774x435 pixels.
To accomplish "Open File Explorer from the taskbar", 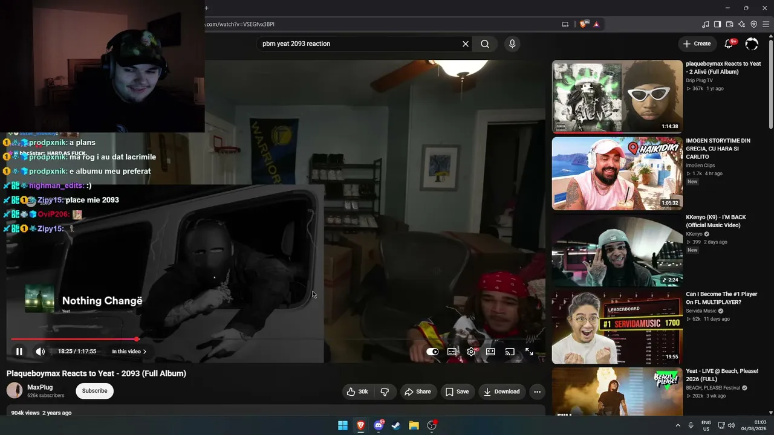I will click(x=414, y=425).
